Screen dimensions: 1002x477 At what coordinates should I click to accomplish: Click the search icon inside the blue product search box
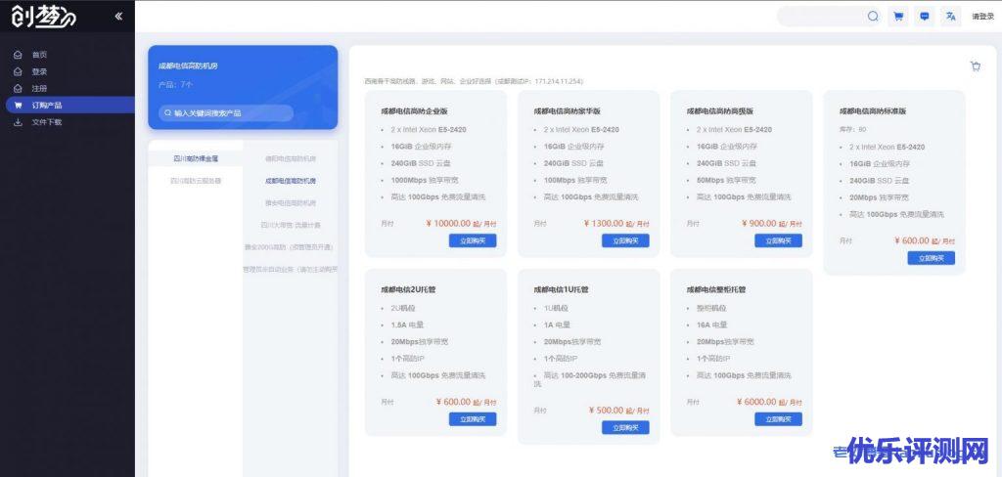[168, 113]
